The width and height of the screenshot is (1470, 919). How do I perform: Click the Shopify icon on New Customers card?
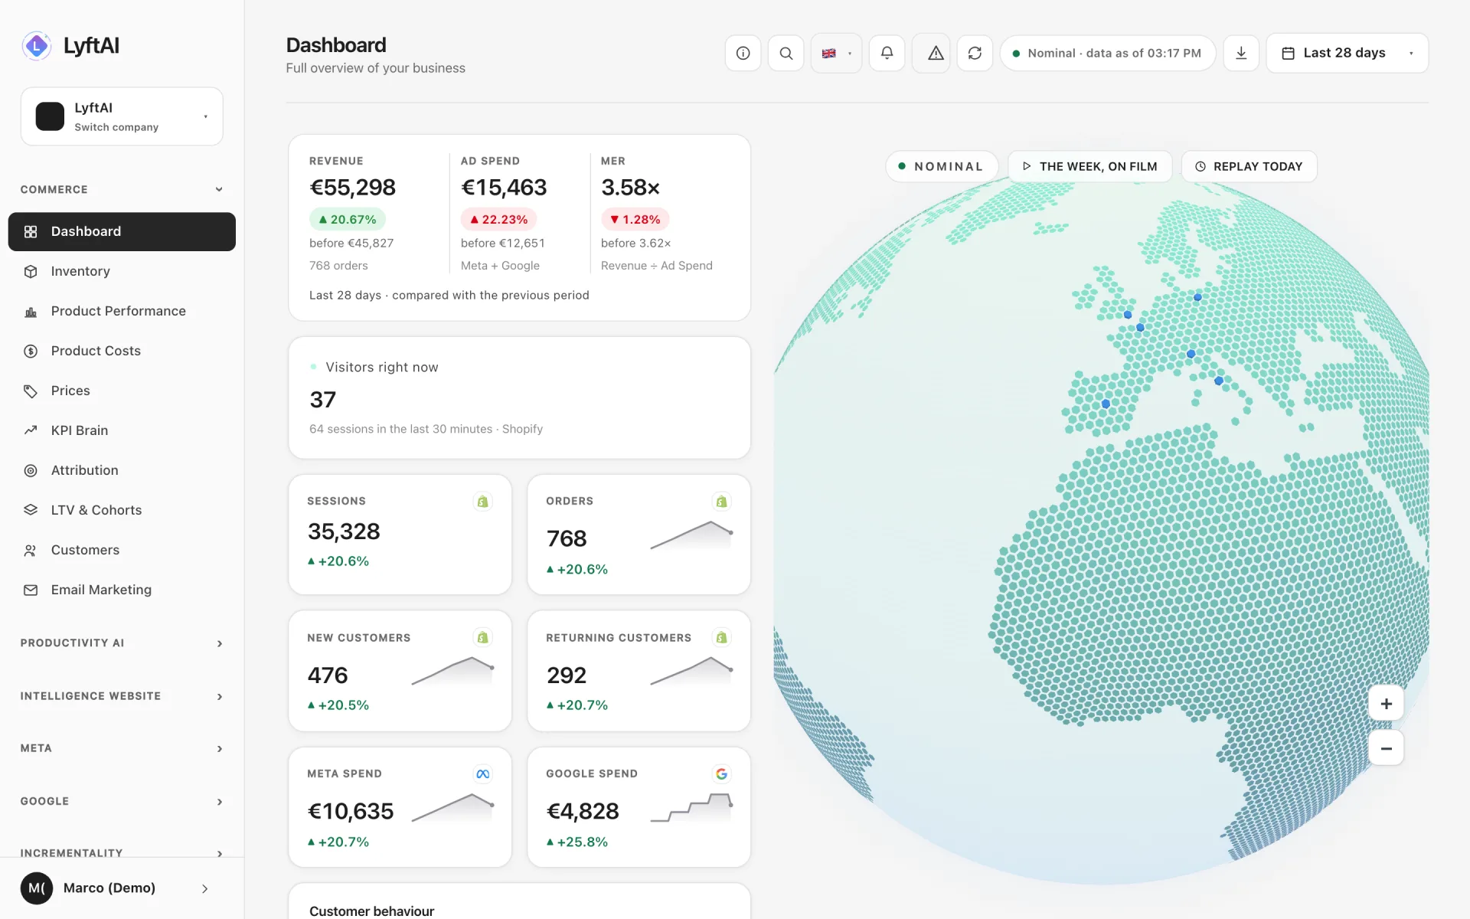tap(482, 638)
